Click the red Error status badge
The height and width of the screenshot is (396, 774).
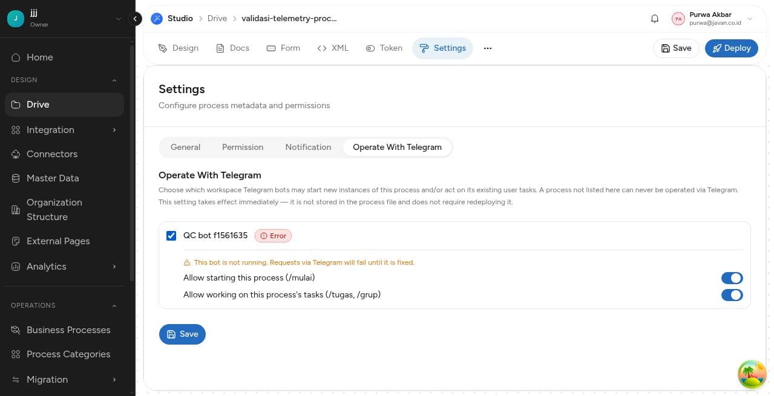tap(273, 236)
